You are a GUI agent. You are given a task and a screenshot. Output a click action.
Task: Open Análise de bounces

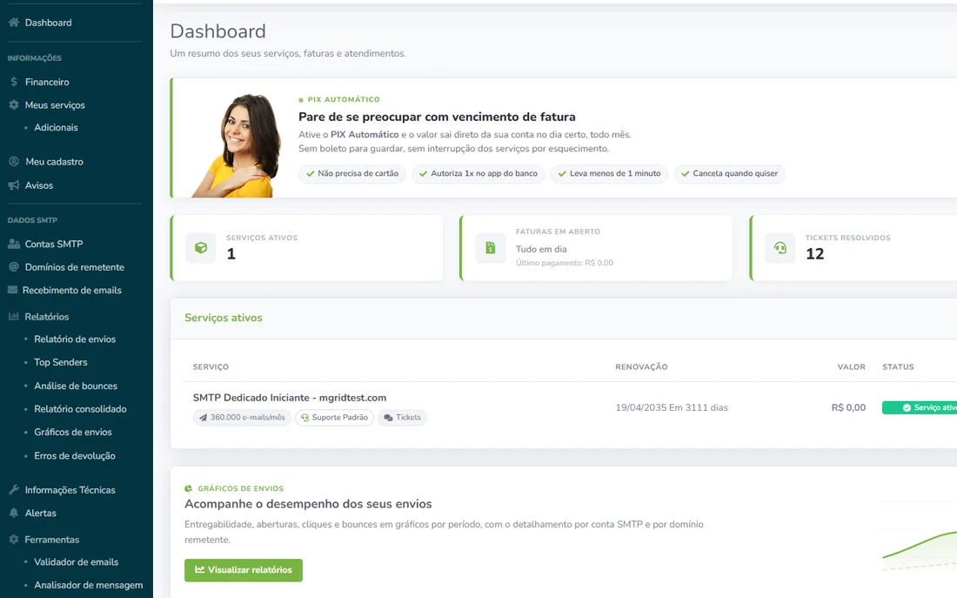pyautogui.click(x=77, y=386)
